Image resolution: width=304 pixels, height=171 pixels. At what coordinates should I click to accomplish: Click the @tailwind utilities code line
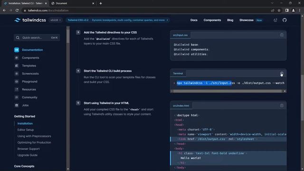click(190, 54)
